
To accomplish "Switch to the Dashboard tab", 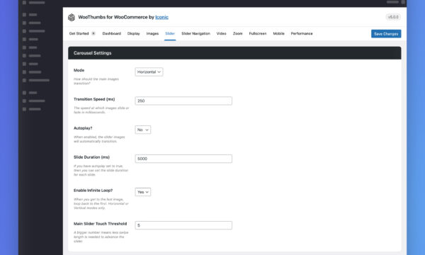I will tap(112, 33).
